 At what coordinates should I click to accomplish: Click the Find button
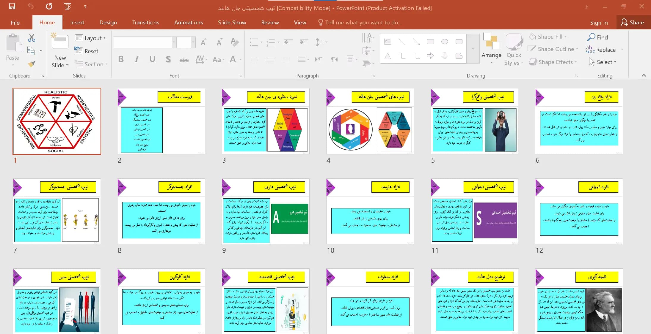[x=597, y=37]
